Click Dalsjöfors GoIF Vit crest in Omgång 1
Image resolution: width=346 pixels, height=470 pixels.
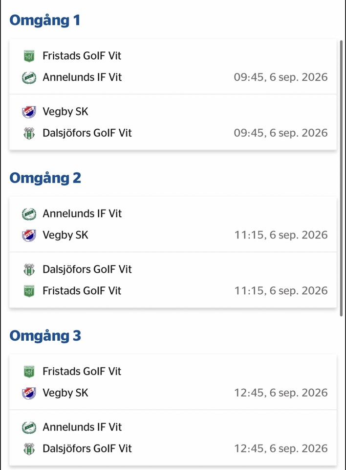[29, 133]
